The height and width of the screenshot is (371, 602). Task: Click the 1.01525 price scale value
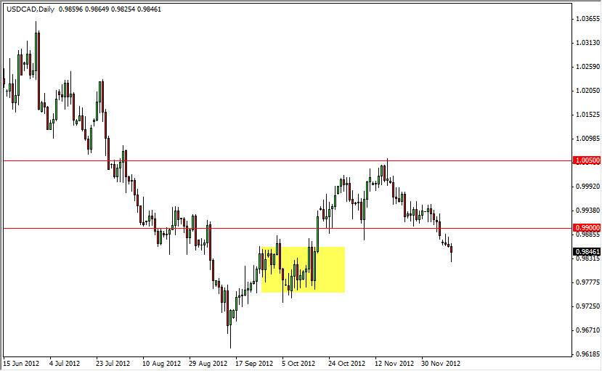click(x=587, y=114)
